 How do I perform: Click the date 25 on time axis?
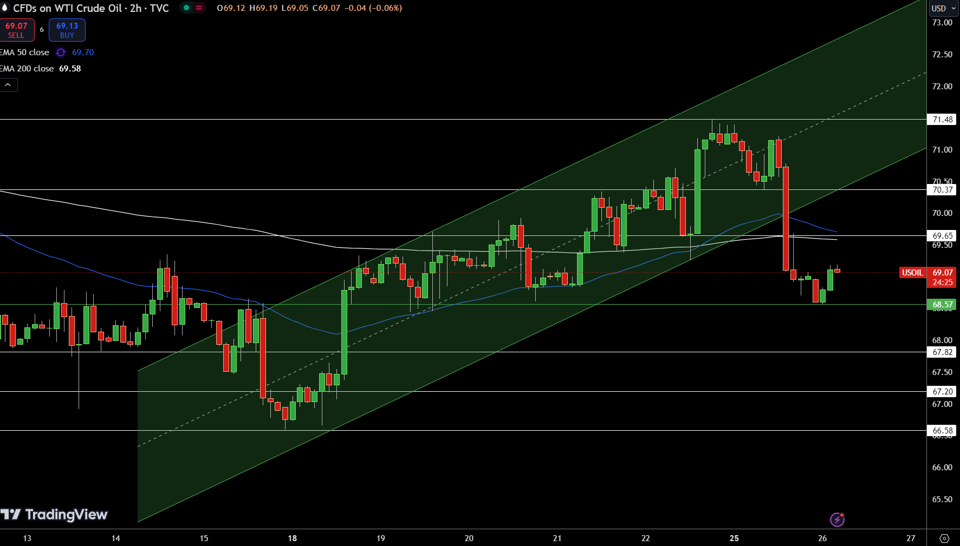[734, 538]
